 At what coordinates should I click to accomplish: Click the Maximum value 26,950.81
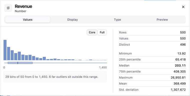coord(178,77)
